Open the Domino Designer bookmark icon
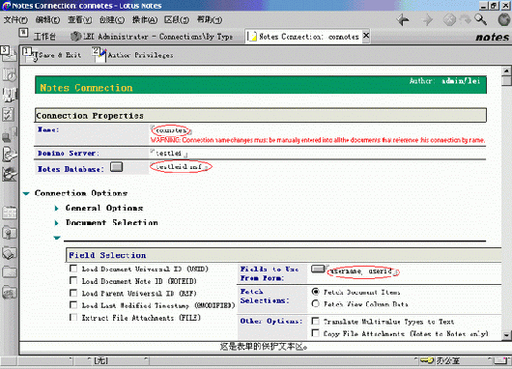The image size is (512, 369). click(9, 174)
